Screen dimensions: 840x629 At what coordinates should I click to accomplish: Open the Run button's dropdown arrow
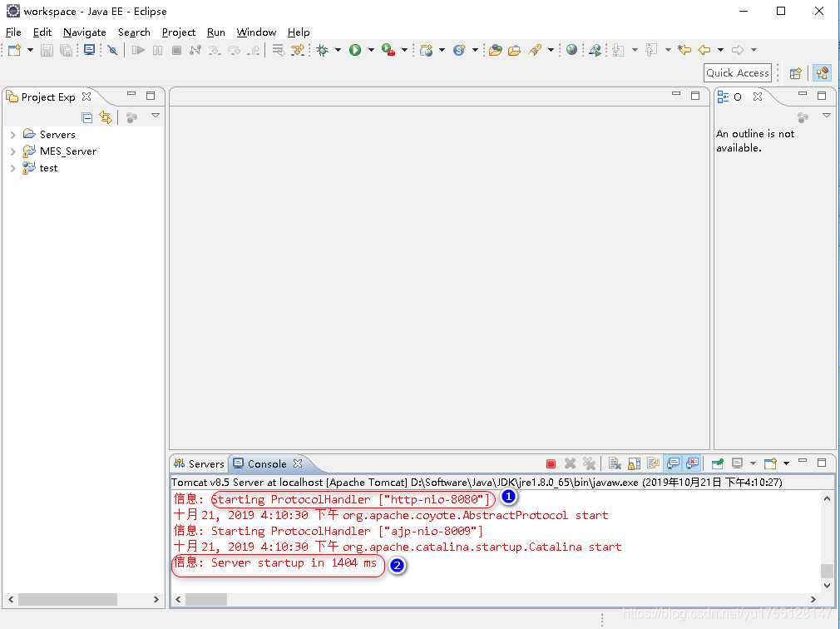click(371, 51)
